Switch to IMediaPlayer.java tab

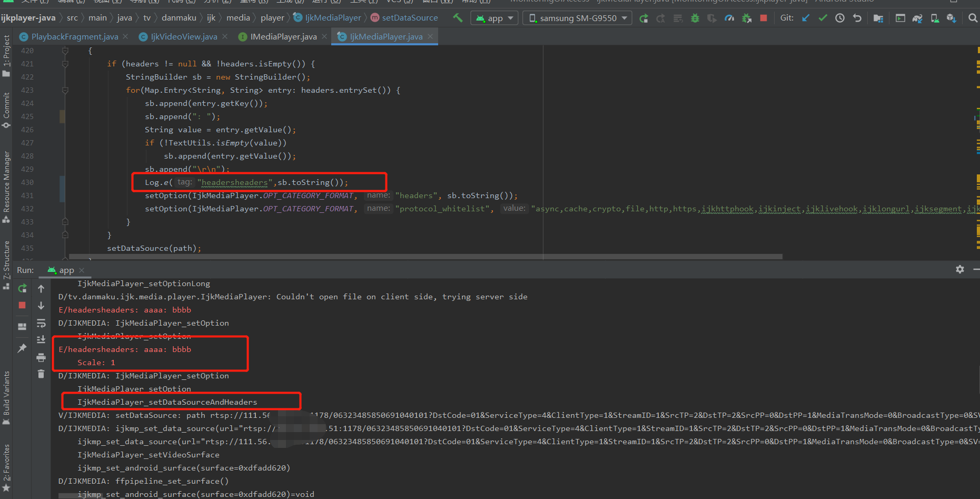(x=283, y=37)
